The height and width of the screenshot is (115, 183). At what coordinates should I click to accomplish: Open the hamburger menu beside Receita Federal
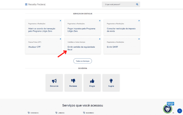coord(26,4)
